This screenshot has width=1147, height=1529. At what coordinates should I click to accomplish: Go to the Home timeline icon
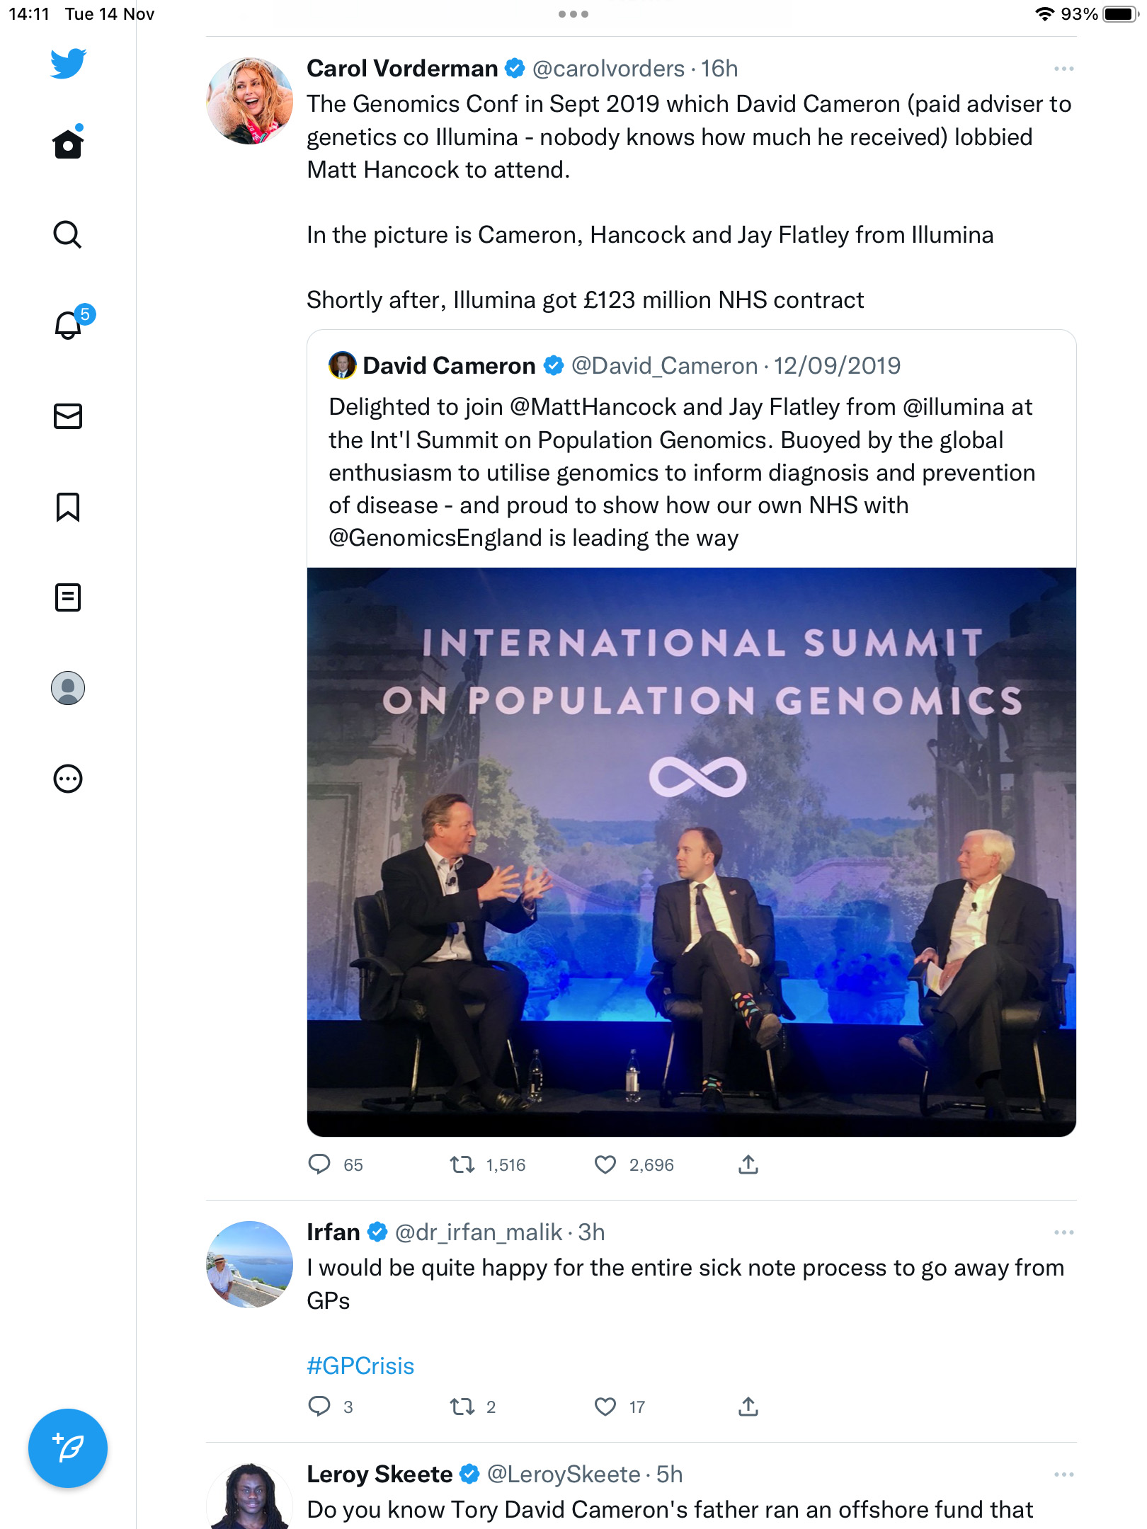(68, 142)
